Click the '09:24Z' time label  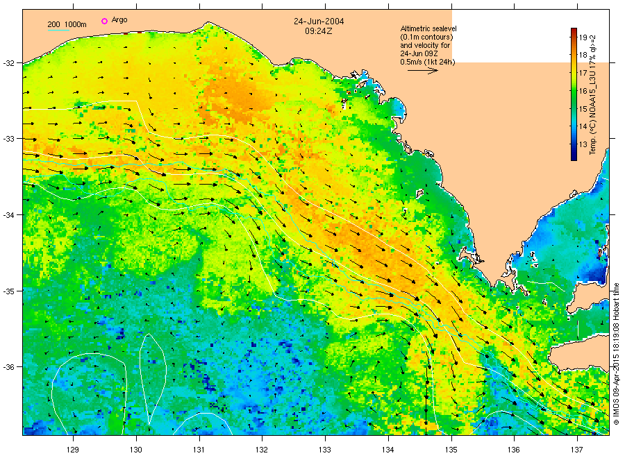319,31
